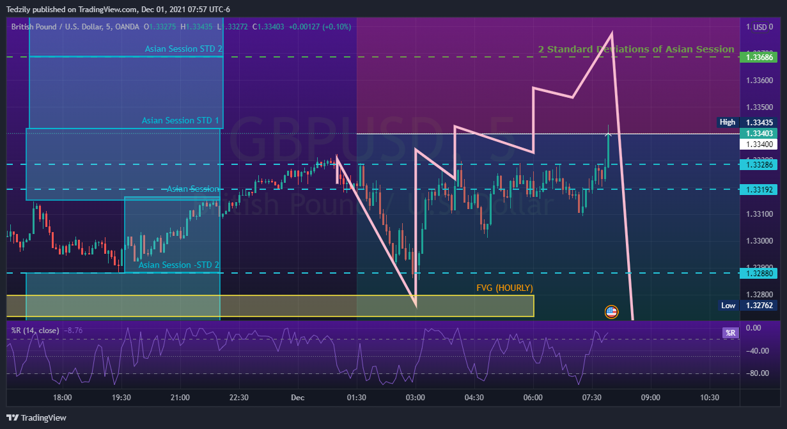This screenshot has height=429, width=787.
Task: Click the Dec date axis label
Action: pyautogui.click(x=298, y=398)
